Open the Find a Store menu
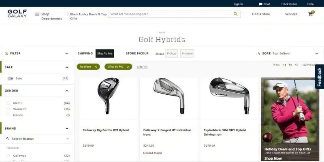 [261, 14]
